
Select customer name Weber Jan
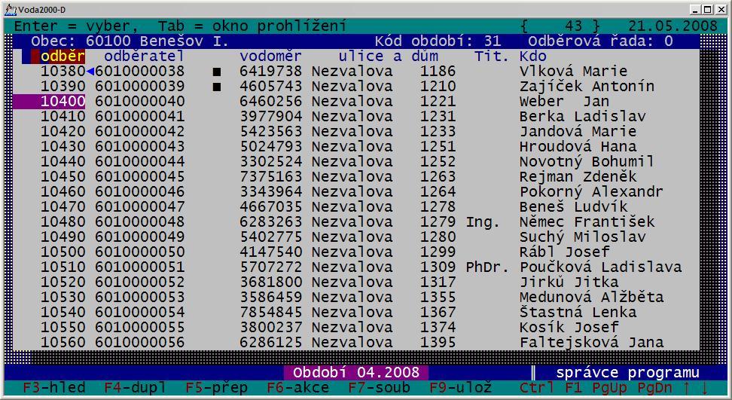click(564, 101)
